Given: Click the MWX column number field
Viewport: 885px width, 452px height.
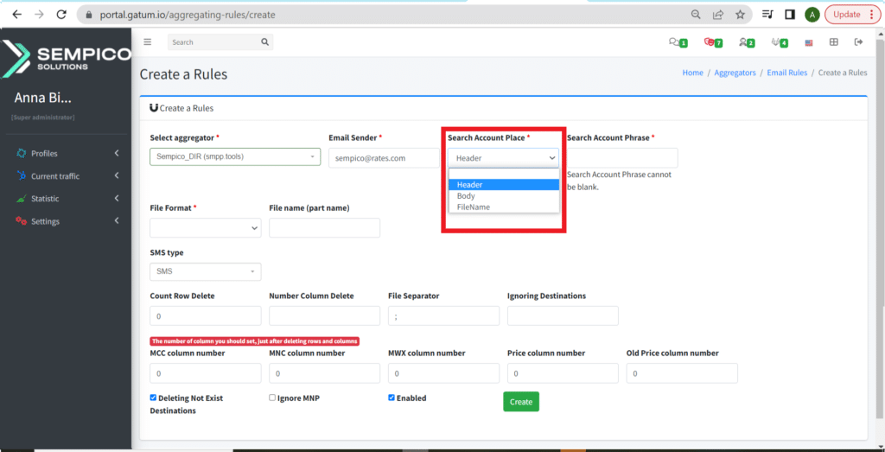Looking at the screenshot, I should 443,373.
